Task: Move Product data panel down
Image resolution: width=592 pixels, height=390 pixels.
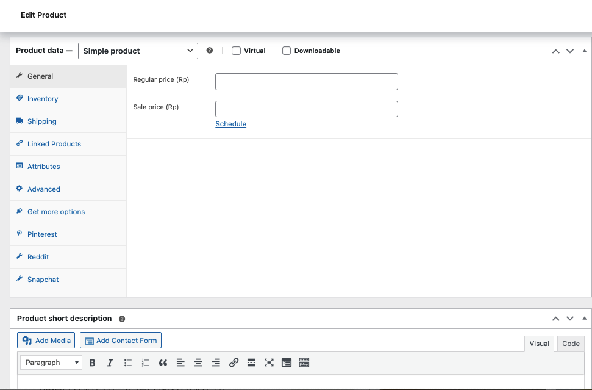Action: 570,51
